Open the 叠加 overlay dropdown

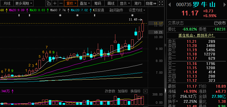pos(85,3)
